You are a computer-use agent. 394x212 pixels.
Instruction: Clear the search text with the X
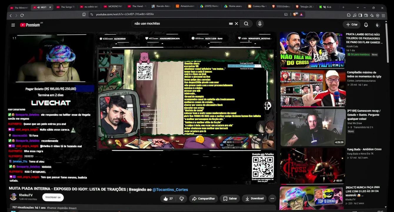(x=236, y=24)
